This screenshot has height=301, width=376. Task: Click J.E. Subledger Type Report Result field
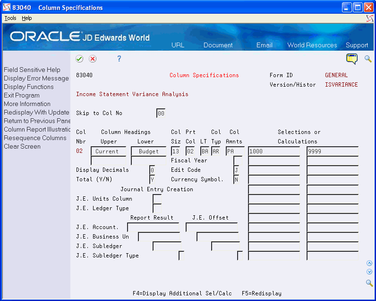pyautogui.click(x=181, y=256)
